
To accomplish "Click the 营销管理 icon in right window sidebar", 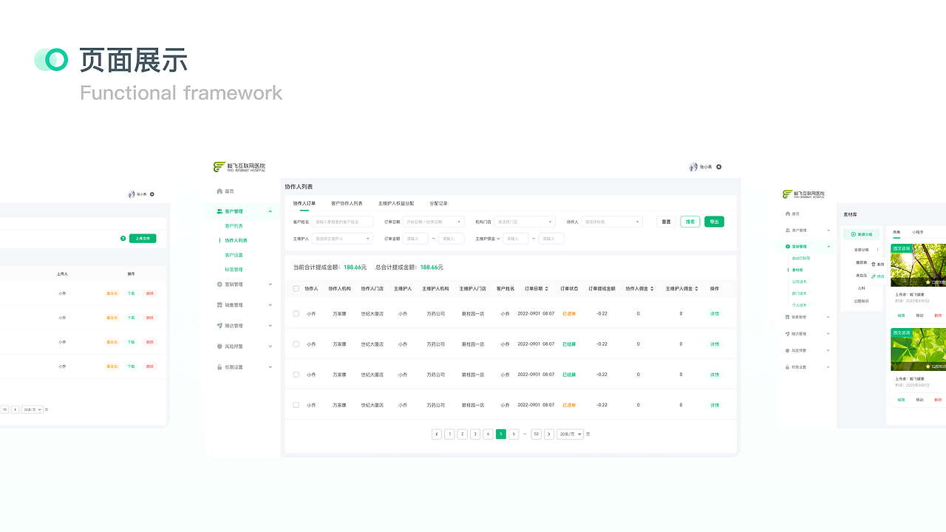I will [788, 247].
